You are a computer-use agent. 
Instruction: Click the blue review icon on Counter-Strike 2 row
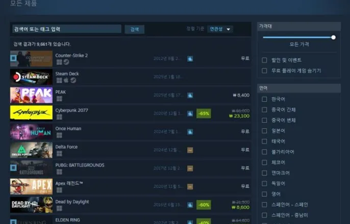pyautogui.click(x=190, y=59)
